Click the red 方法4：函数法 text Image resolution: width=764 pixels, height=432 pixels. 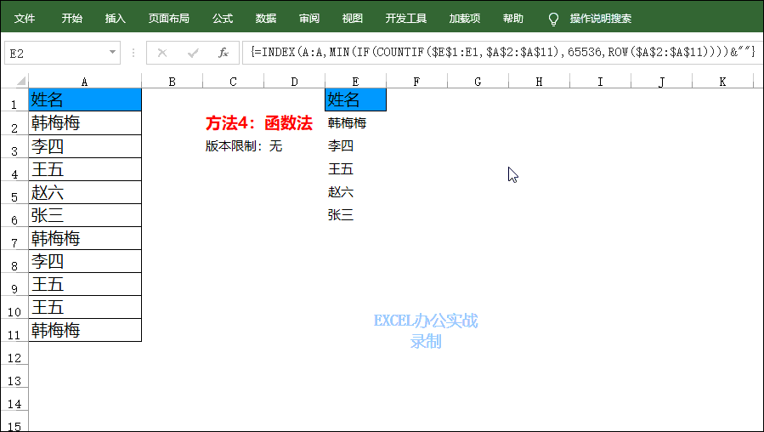click(258, 122)
